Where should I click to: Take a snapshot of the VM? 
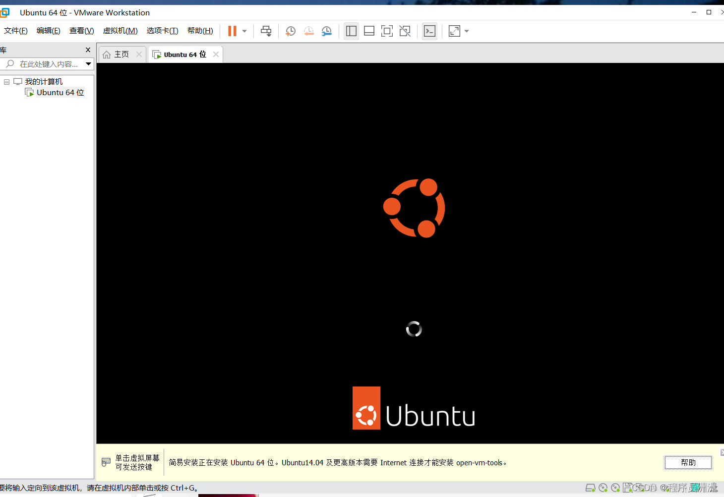(290, 31)
